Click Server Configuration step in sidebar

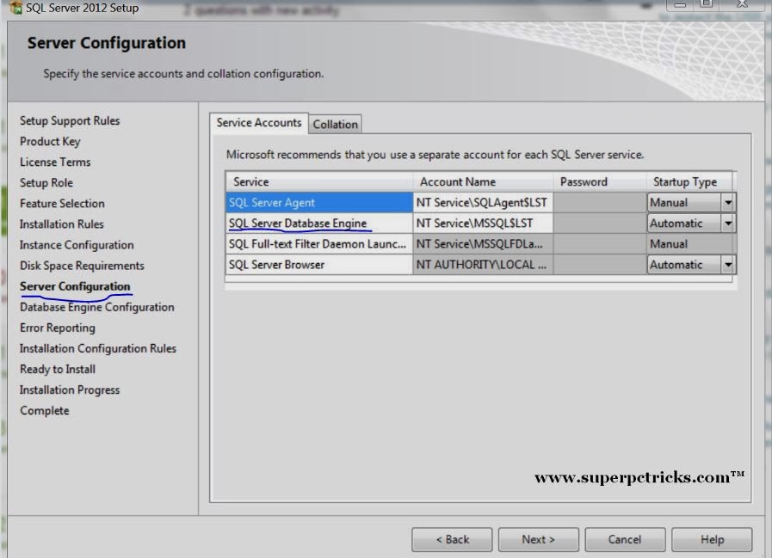point(75,286)
